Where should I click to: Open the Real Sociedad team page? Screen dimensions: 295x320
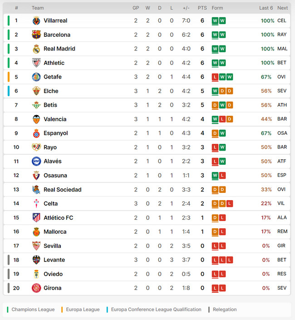(x=63, y=190)
